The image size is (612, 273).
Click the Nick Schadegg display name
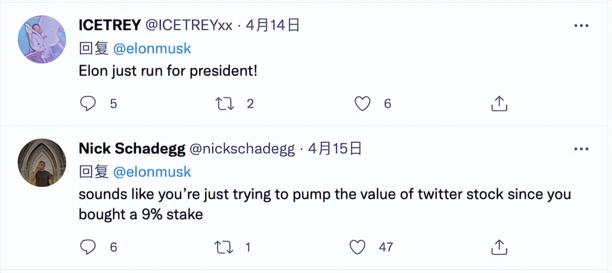tap(131, 149)
